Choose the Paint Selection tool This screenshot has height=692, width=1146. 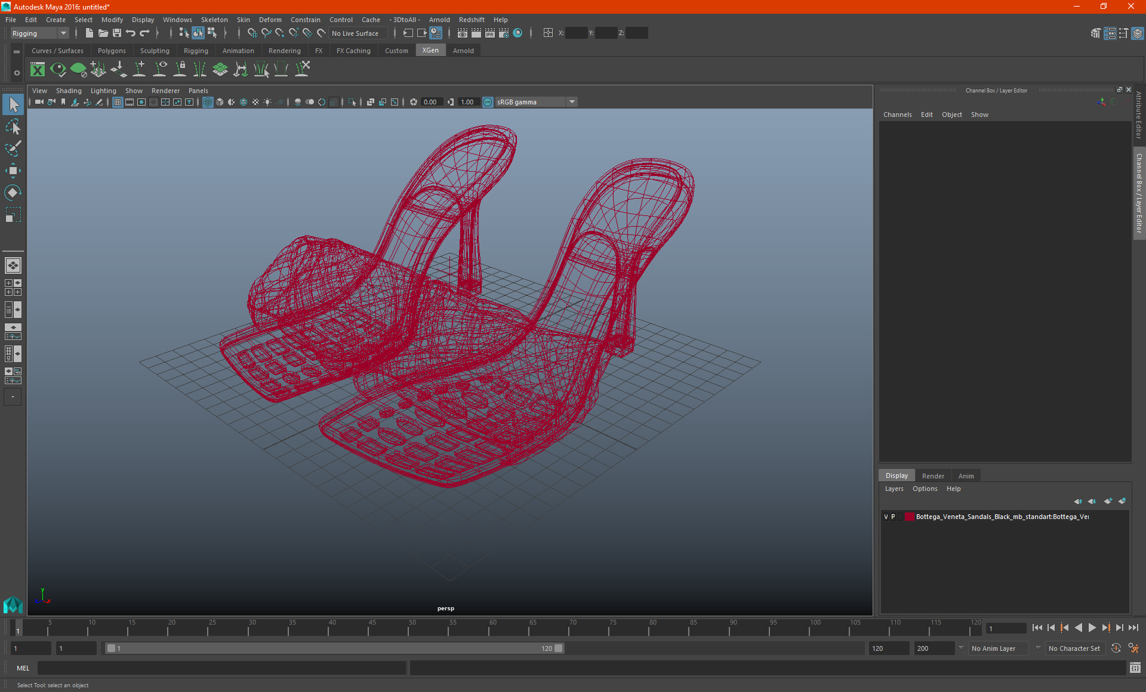[13, 149]
